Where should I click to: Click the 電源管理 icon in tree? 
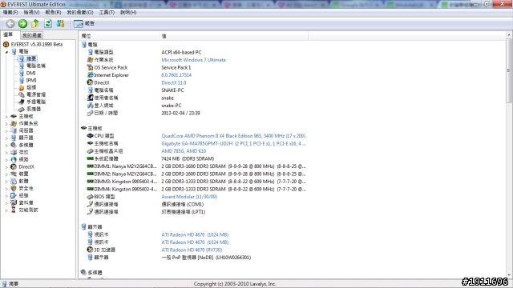coord(22,94)
